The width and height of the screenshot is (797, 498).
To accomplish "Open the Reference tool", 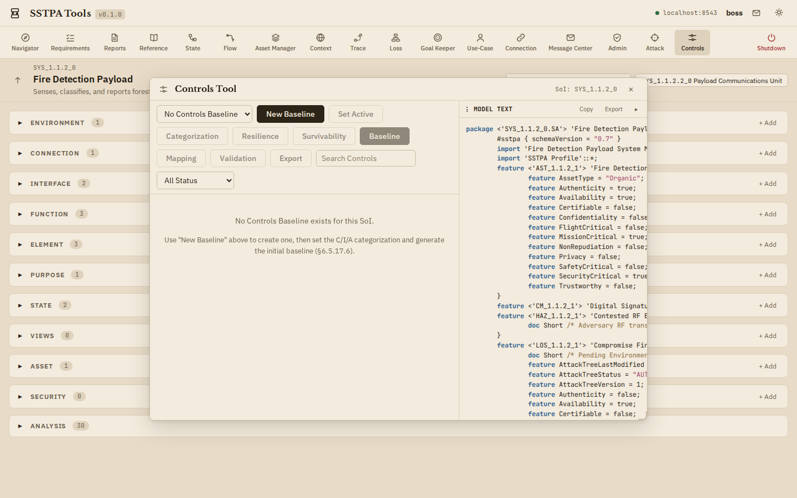I will point(154,43).
